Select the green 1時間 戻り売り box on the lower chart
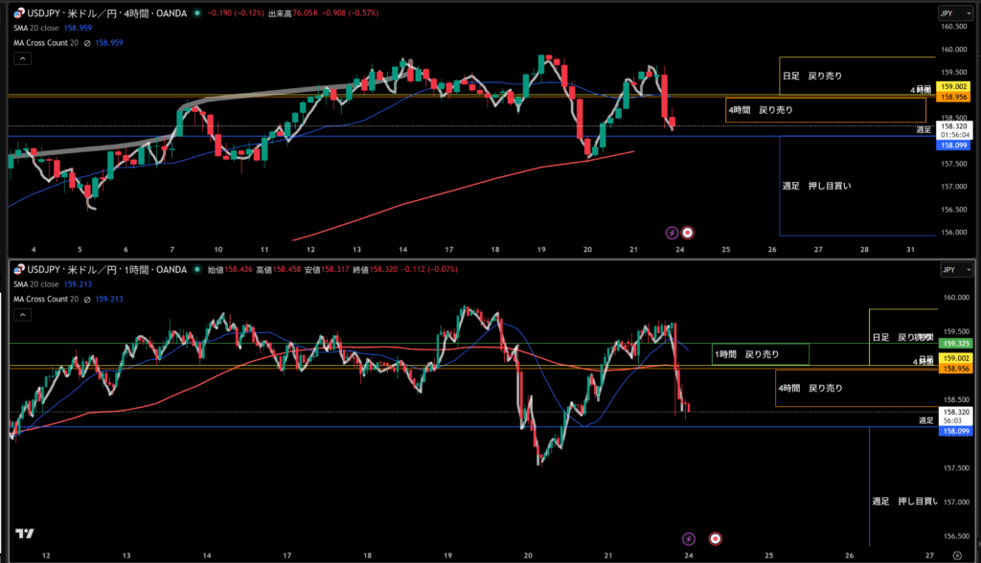This screenshot has height=563, width=981. click(x=762, y=354)
